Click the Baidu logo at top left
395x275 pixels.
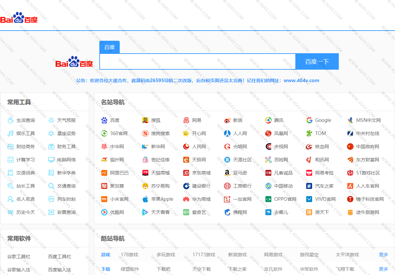(19, 18)
